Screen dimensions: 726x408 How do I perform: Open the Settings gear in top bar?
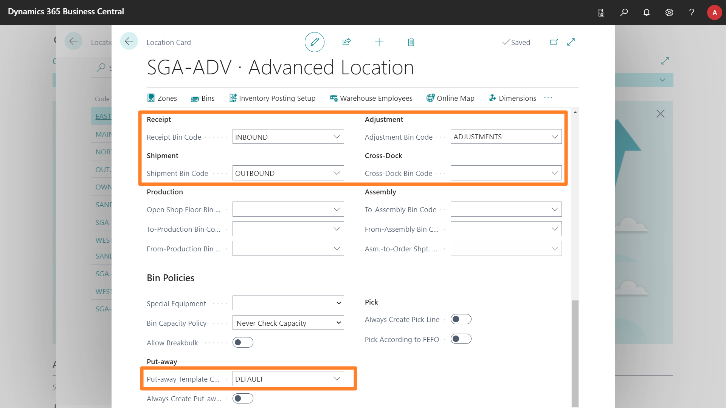pyautogui.click(x=669, y=12)
